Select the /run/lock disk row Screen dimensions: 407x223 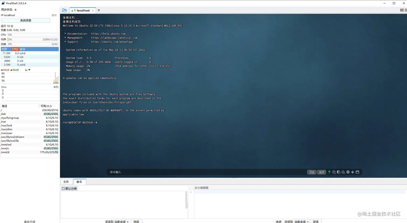coord(30,125)
